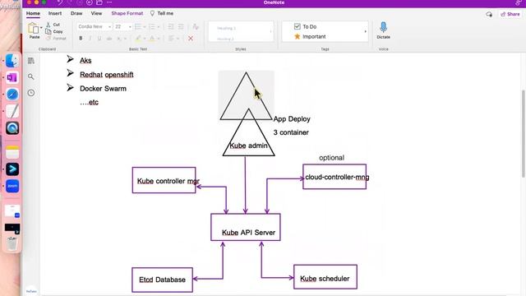Open the highlight color dropdown arrow
The image size is (526, 296).
[145, 39]
